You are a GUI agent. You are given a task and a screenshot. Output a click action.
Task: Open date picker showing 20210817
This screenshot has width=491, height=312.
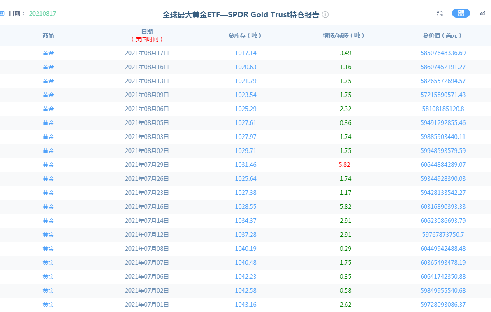tap(43, 14)
